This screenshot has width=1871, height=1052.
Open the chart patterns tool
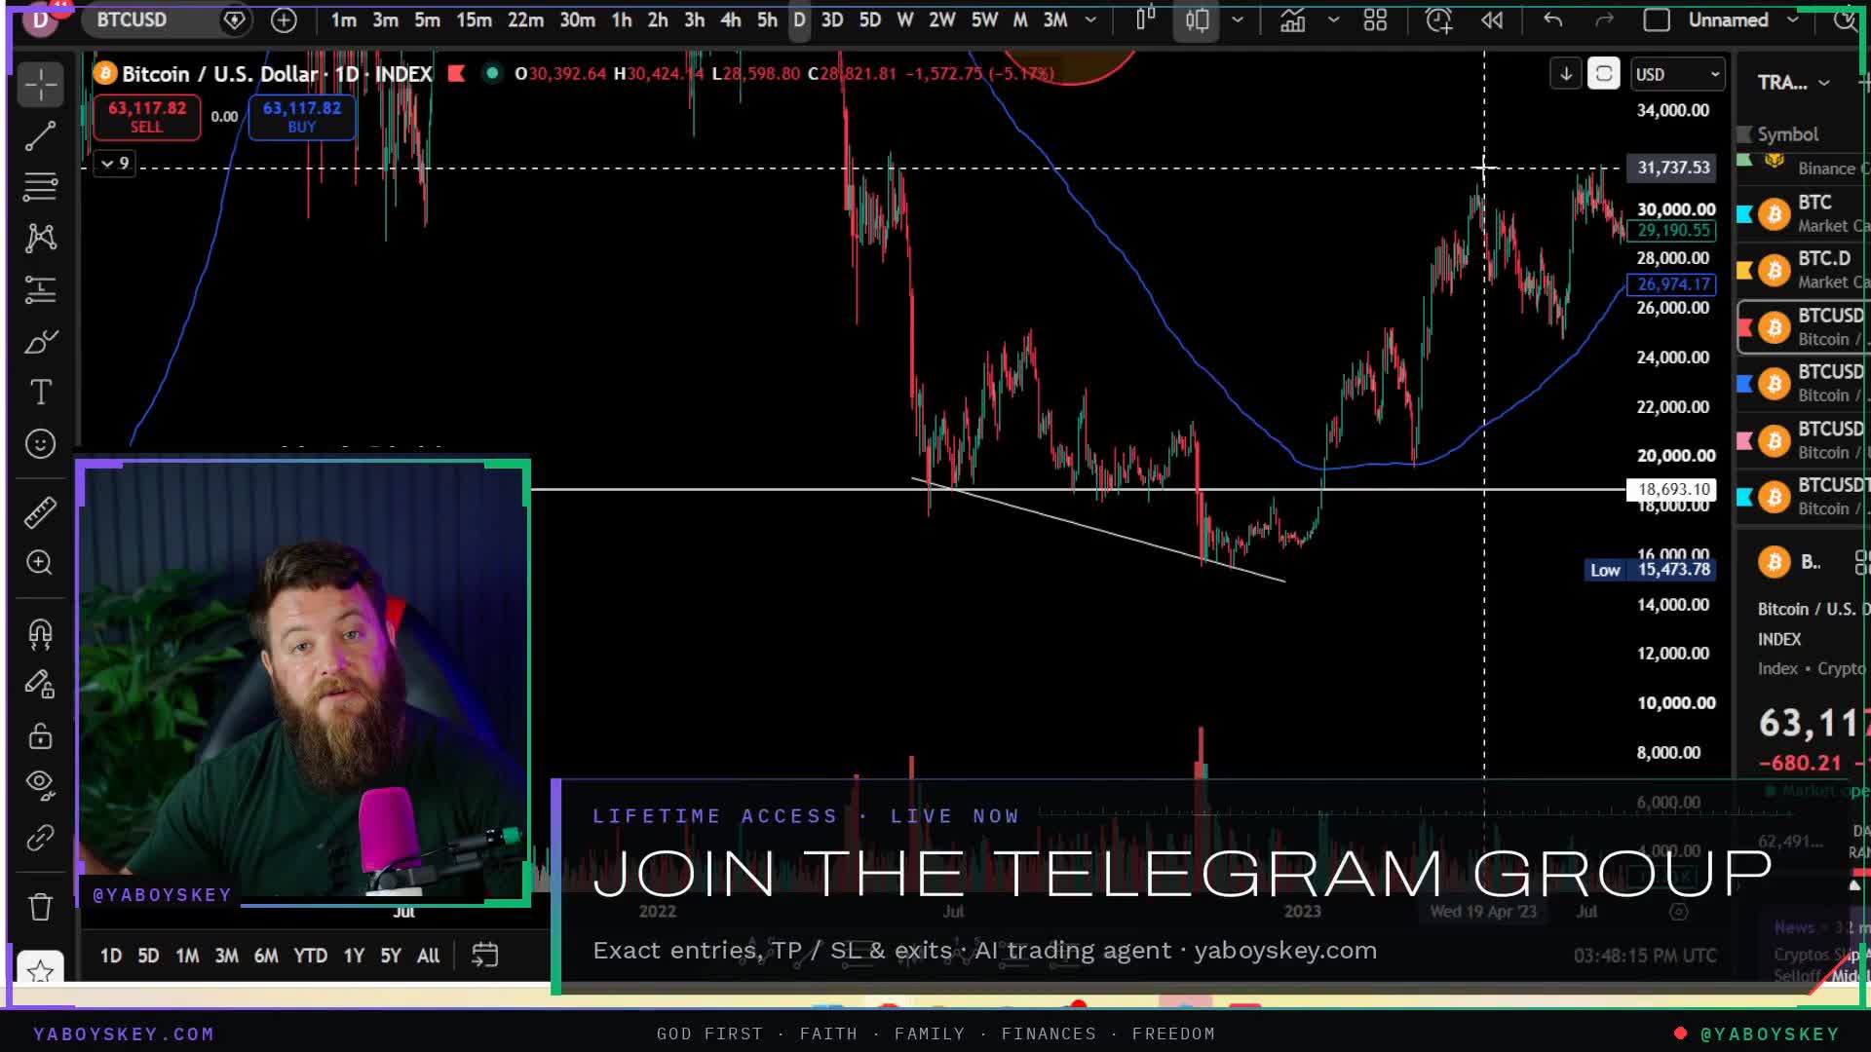[x=40, y=238]
